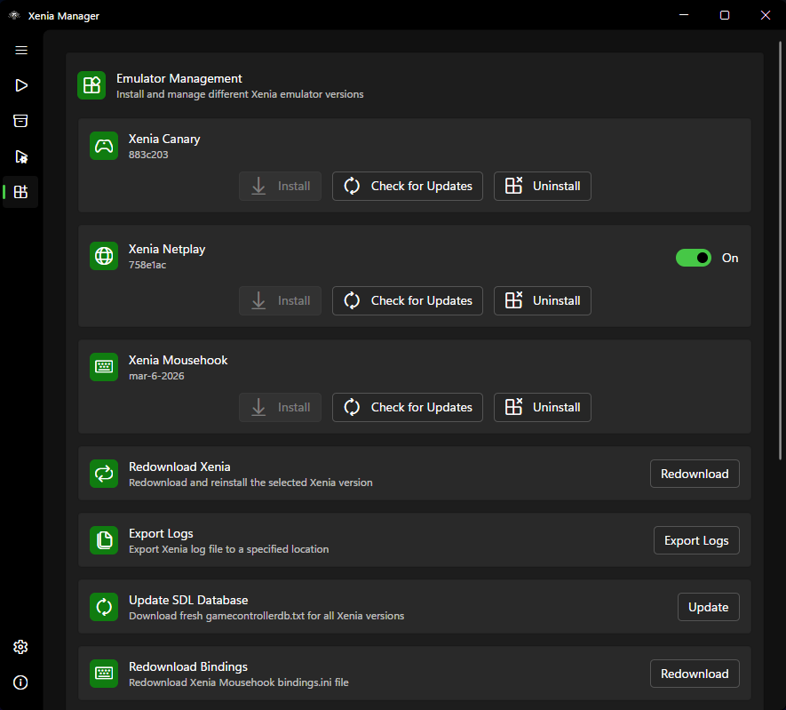Viewport: 786px width, 710px height.
Task: Click the disabled Install button for Xenia Canary
Action: click(280, 186)
